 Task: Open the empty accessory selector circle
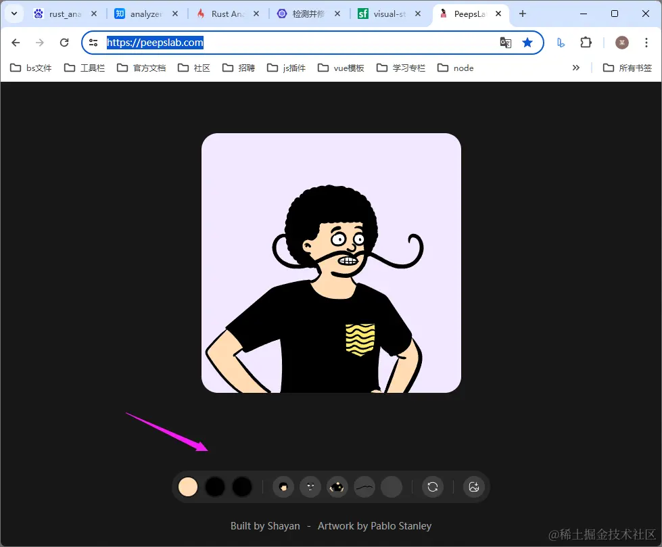pyautogui.click(x=392, y=487)
